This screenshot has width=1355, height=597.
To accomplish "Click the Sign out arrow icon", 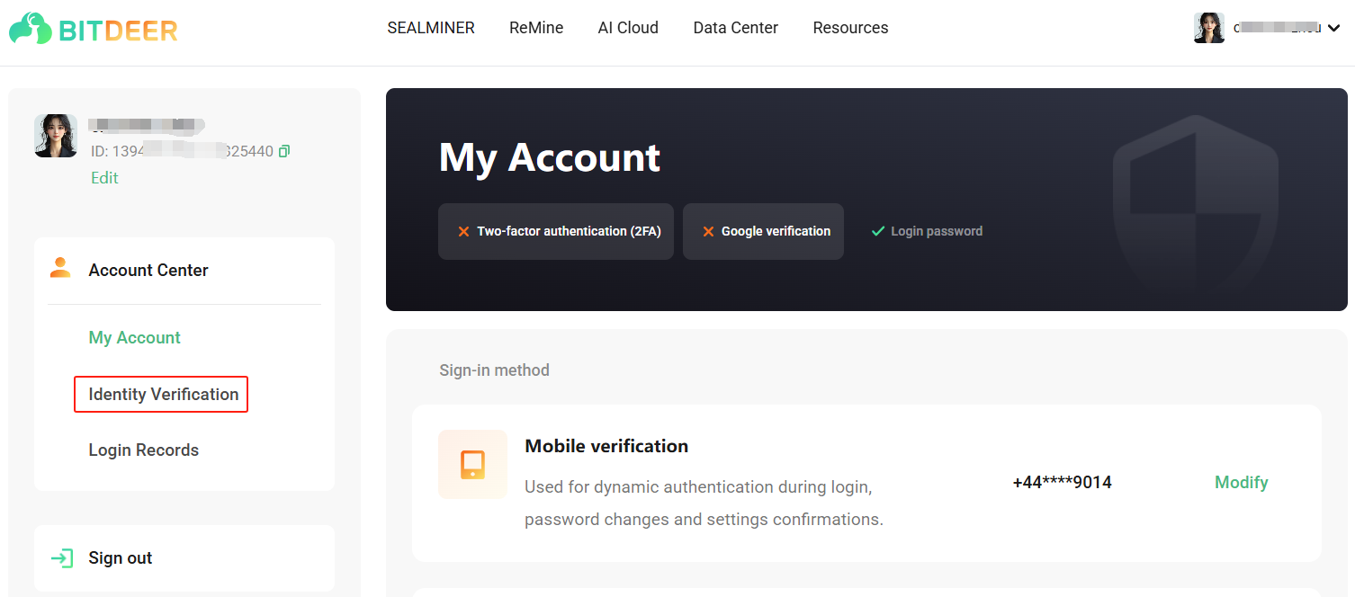I will coord(60,557).
